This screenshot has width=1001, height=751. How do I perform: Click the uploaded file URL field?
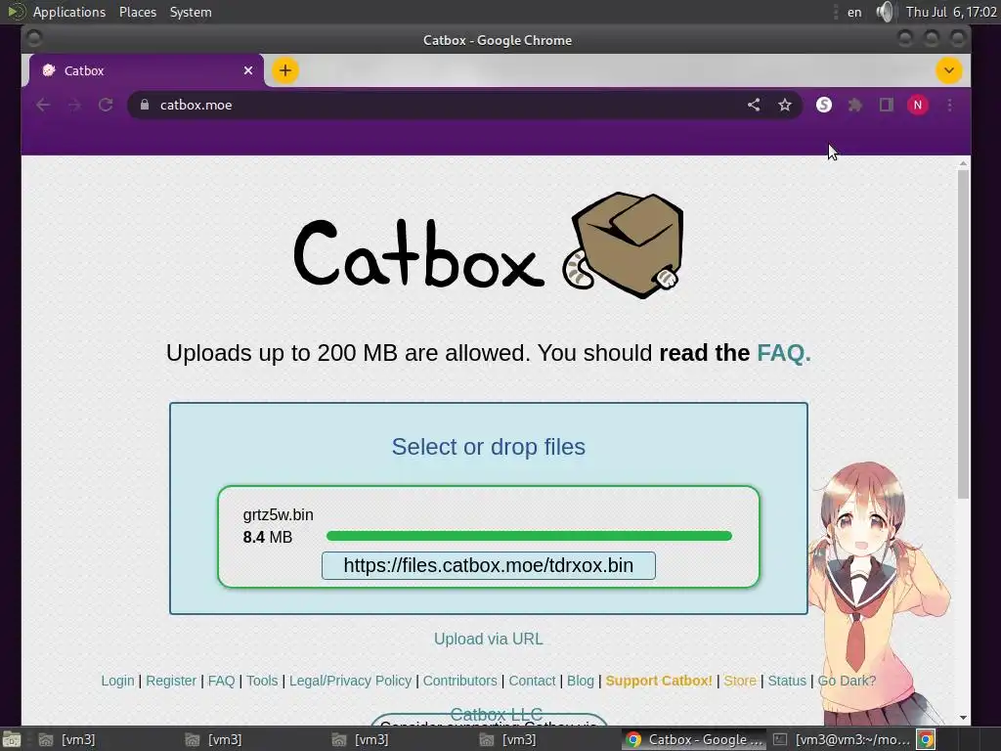tap(489, 565)
